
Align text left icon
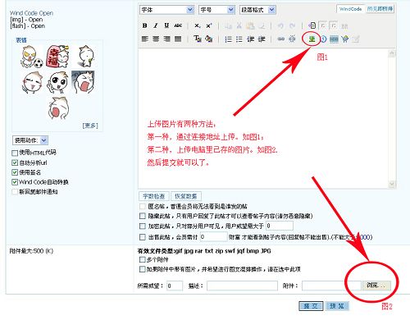[x=144, y=39]
